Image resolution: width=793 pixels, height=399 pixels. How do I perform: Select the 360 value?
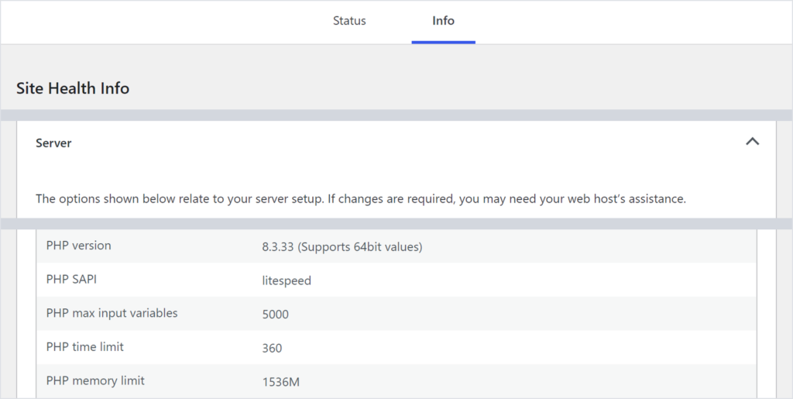pyautogui.click(x=272, y=349)
